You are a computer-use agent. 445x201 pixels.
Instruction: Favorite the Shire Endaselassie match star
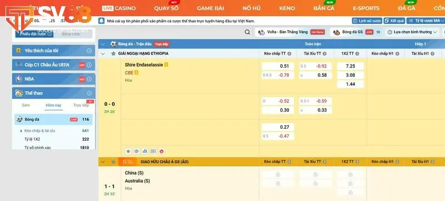(x=128, y=151)
